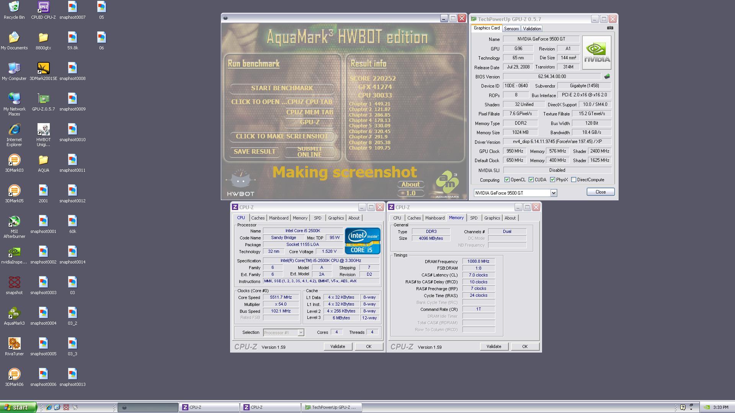The image size is (735, 413).
Task: Open the 8800gtx folder on desktop
Action: (43, 41)
